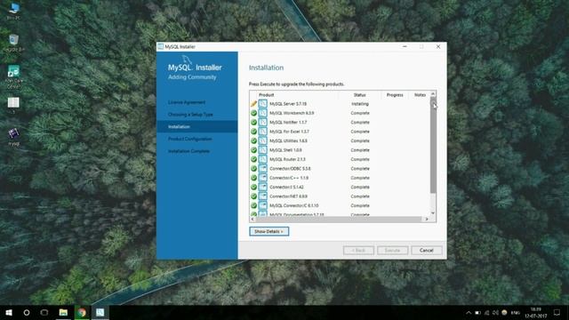The image size is (569, 320).
Task: Click the MySQL Installer title bar icon
Action: 161,46
